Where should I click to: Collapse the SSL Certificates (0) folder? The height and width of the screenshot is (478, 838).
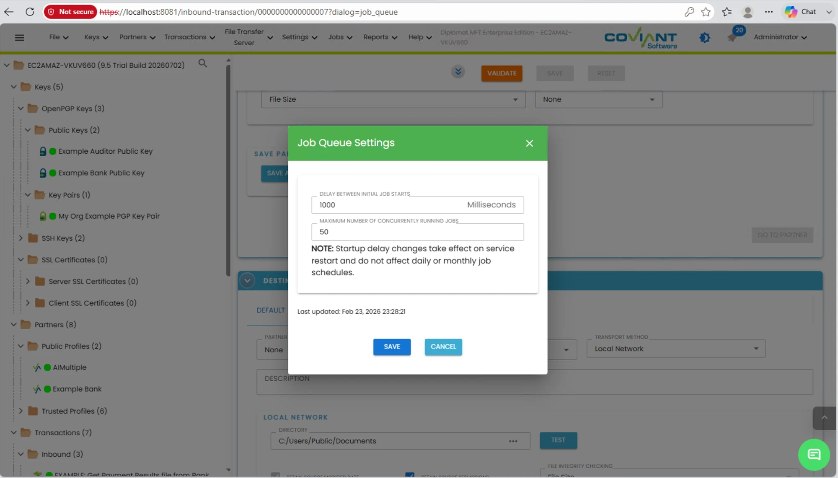pyautogui.click(x=21, y=260)
